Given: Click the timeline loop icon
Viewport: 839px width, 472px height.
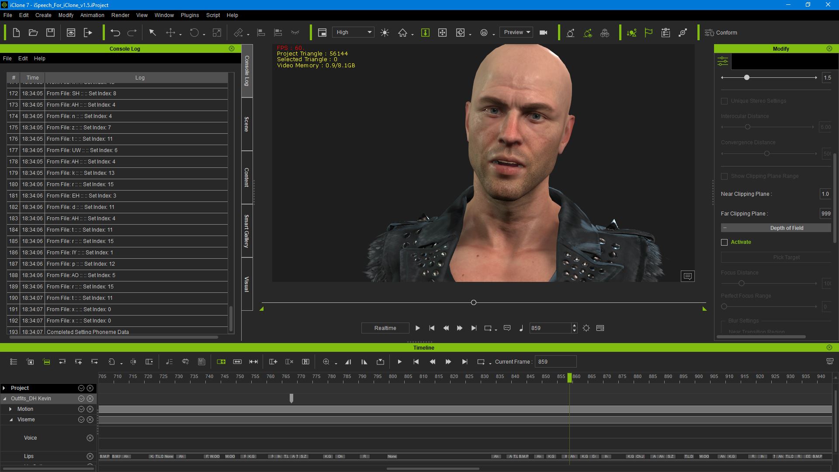Looking at the screenshot, I should pos(481,362).
